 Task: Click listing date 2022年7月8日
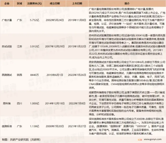(x=77, y=103)
